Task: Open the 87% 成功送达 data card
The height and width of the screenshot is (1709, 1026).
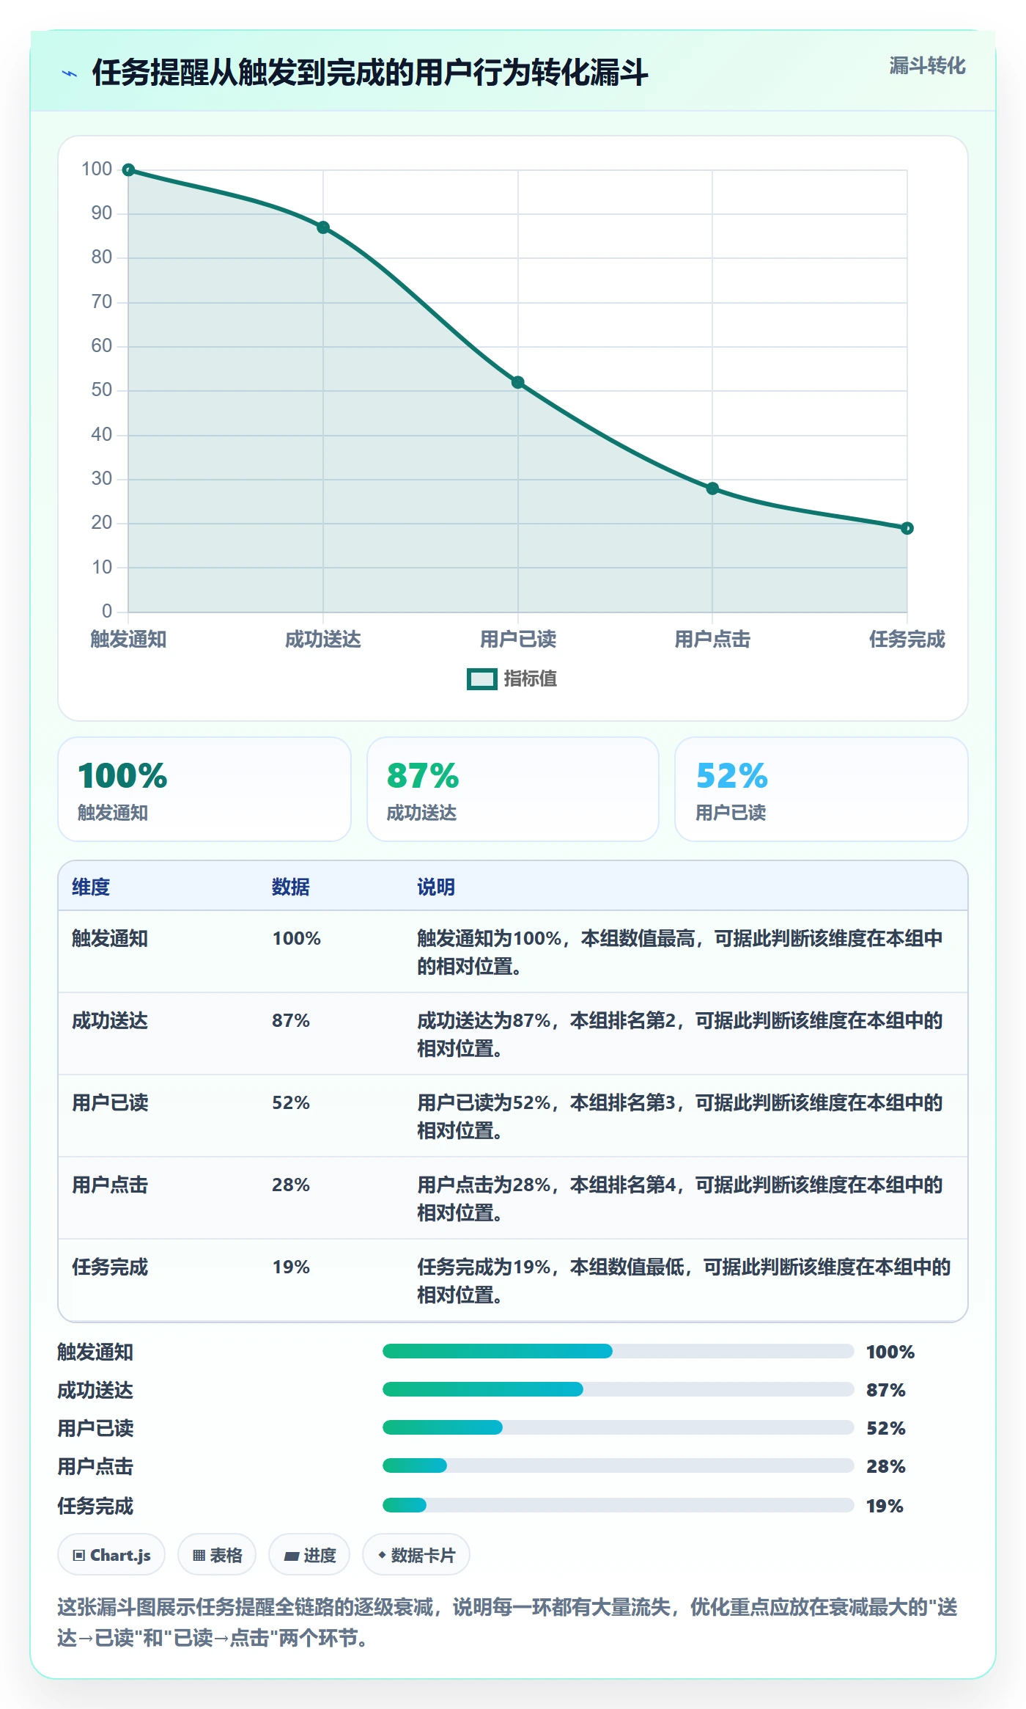Action: [x=513, y=789]
